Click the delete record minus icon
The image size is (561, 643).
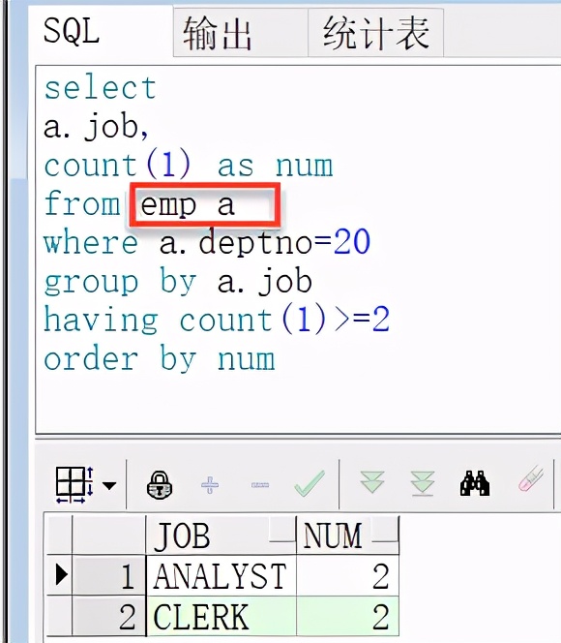[260, 485]
